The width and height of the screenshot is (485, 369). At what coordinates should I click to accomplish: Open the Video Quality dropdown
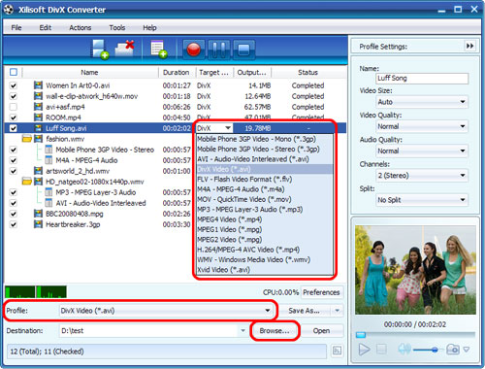(x=422, y=126)
